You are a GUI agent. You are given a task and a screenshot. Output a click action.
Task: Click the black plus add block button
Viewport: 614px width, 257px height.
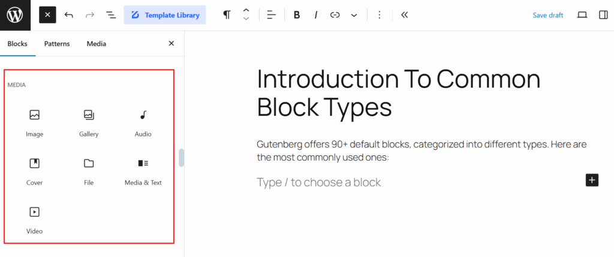click(592, 180)
